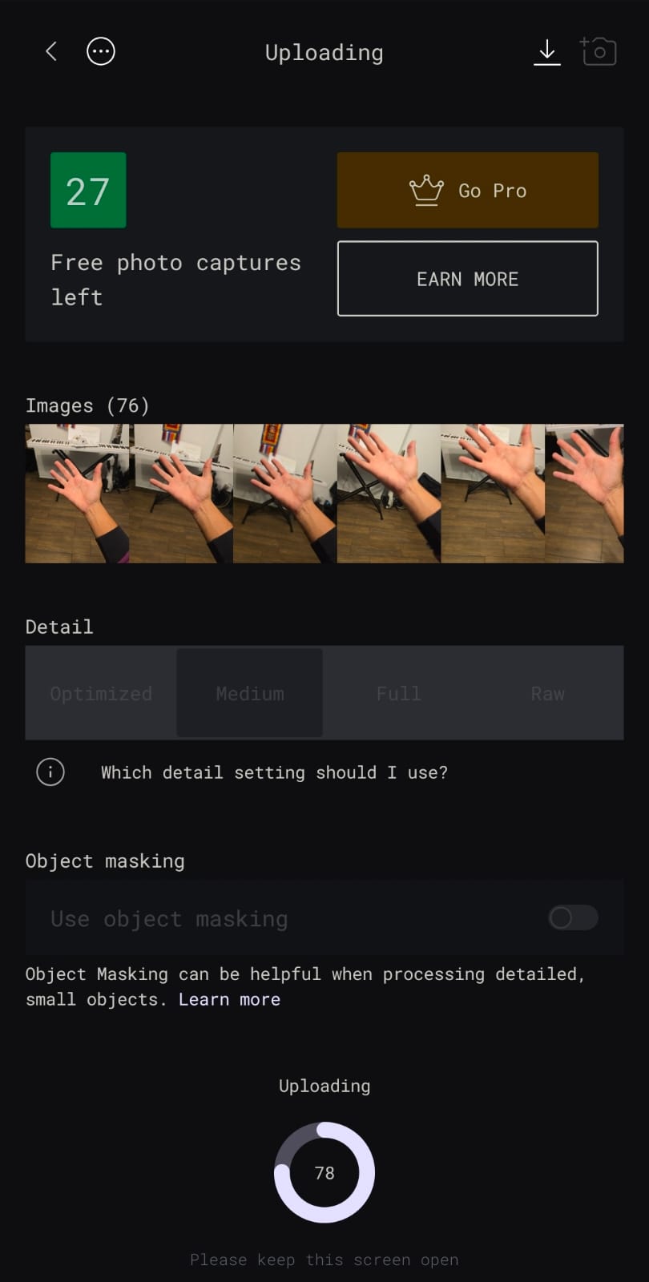
Task: Tap the add photo camera icon
Action: (598, 50)
